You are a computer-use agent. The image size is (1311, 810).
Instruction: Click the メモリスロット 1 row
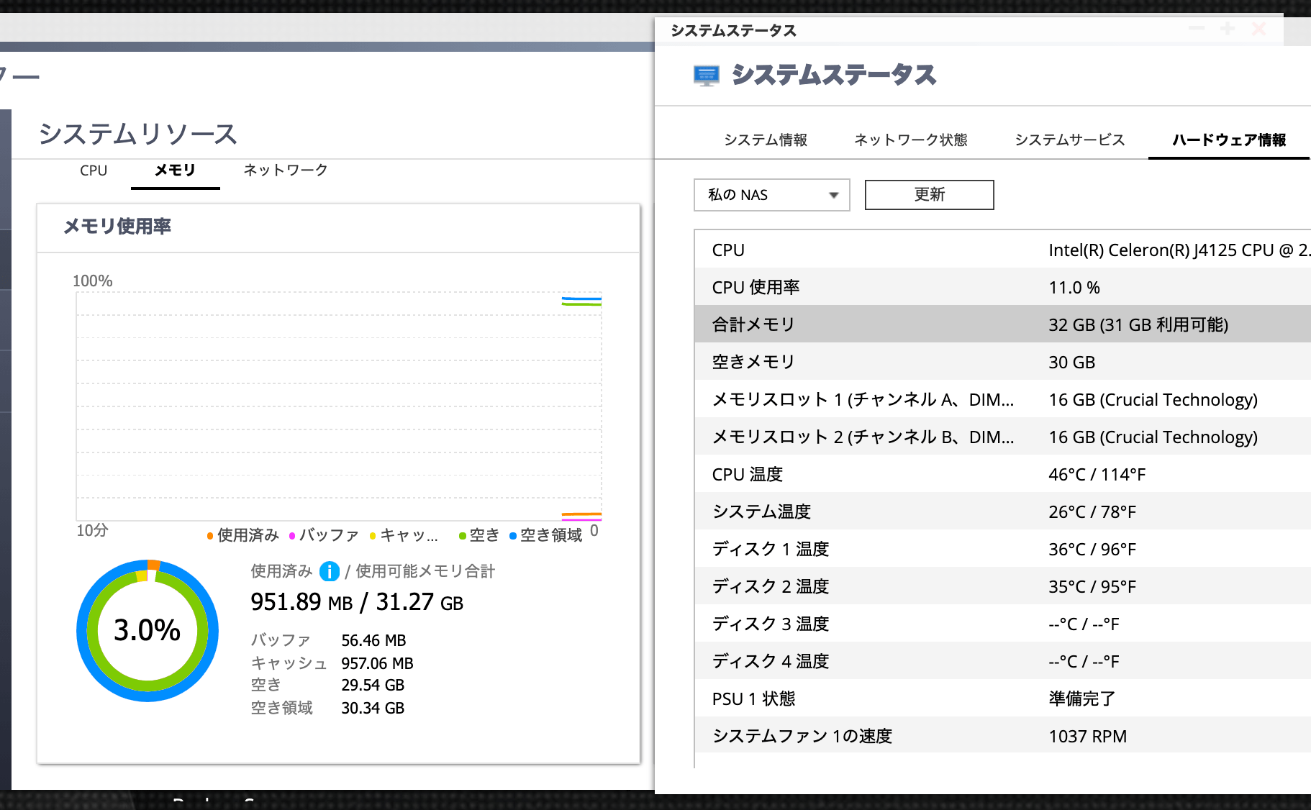pos(935,399)
